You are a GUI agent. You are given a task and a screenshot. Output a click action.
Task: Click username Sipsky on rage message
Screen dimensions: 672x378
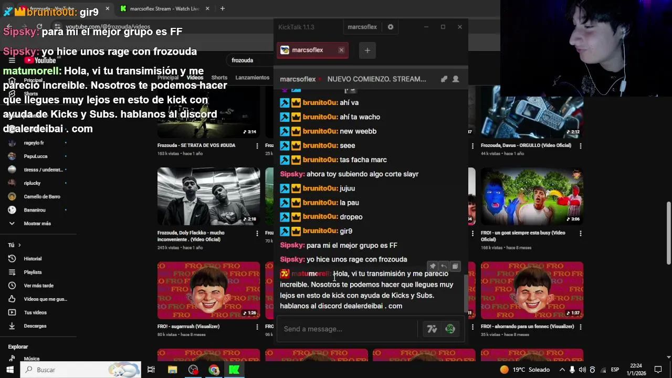pos(292,259)
